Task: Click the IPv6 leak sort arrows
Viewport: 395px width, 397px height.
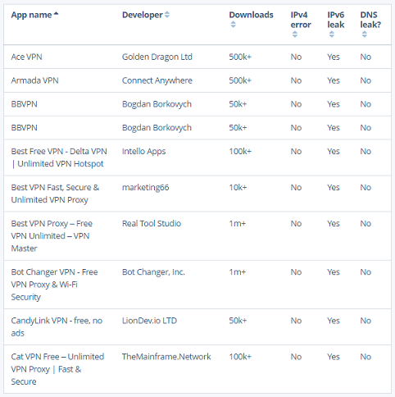Action: 332,34
